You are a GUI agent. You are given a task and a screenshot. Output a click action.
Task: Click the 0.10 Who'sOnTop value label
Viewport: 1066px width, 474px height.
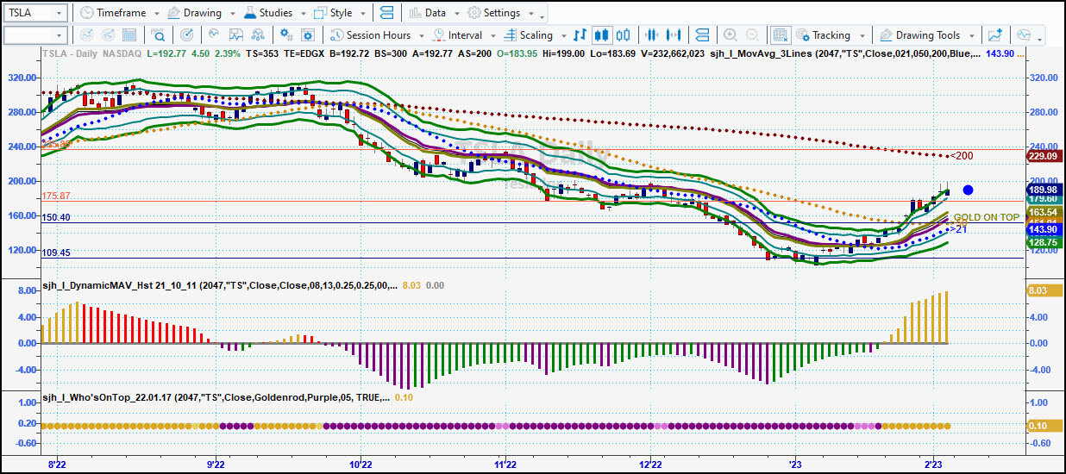click(1043, 426)
